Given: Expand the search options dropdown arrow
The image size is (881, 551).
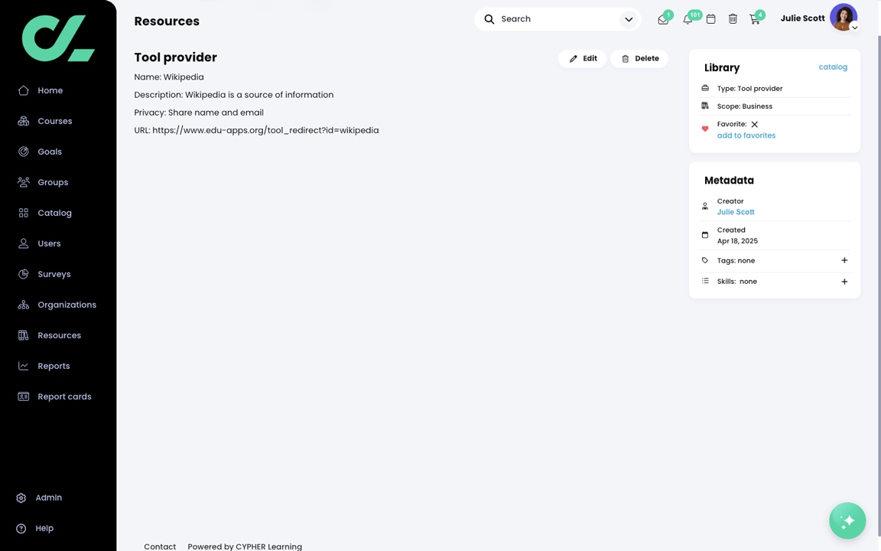Looking at the screenshot, I should click(629, 20).
